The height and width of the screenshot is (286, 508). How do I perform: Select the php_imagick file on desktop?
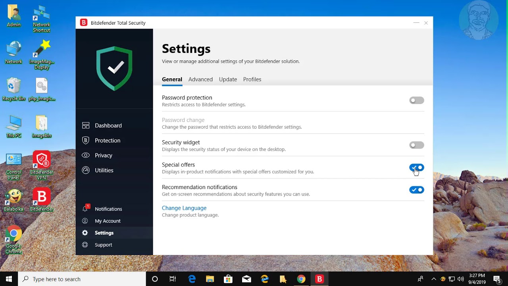pos(42,89)
